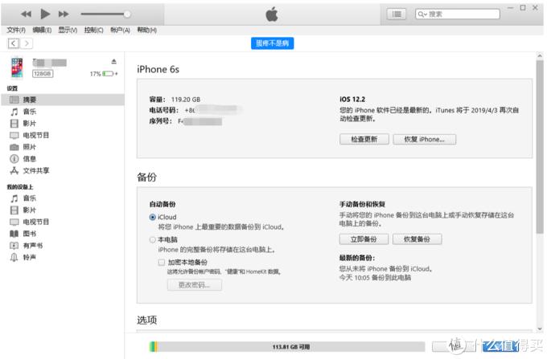Minimize the iTunes window
Screen dimensions: 547x359
pos(510,8)
